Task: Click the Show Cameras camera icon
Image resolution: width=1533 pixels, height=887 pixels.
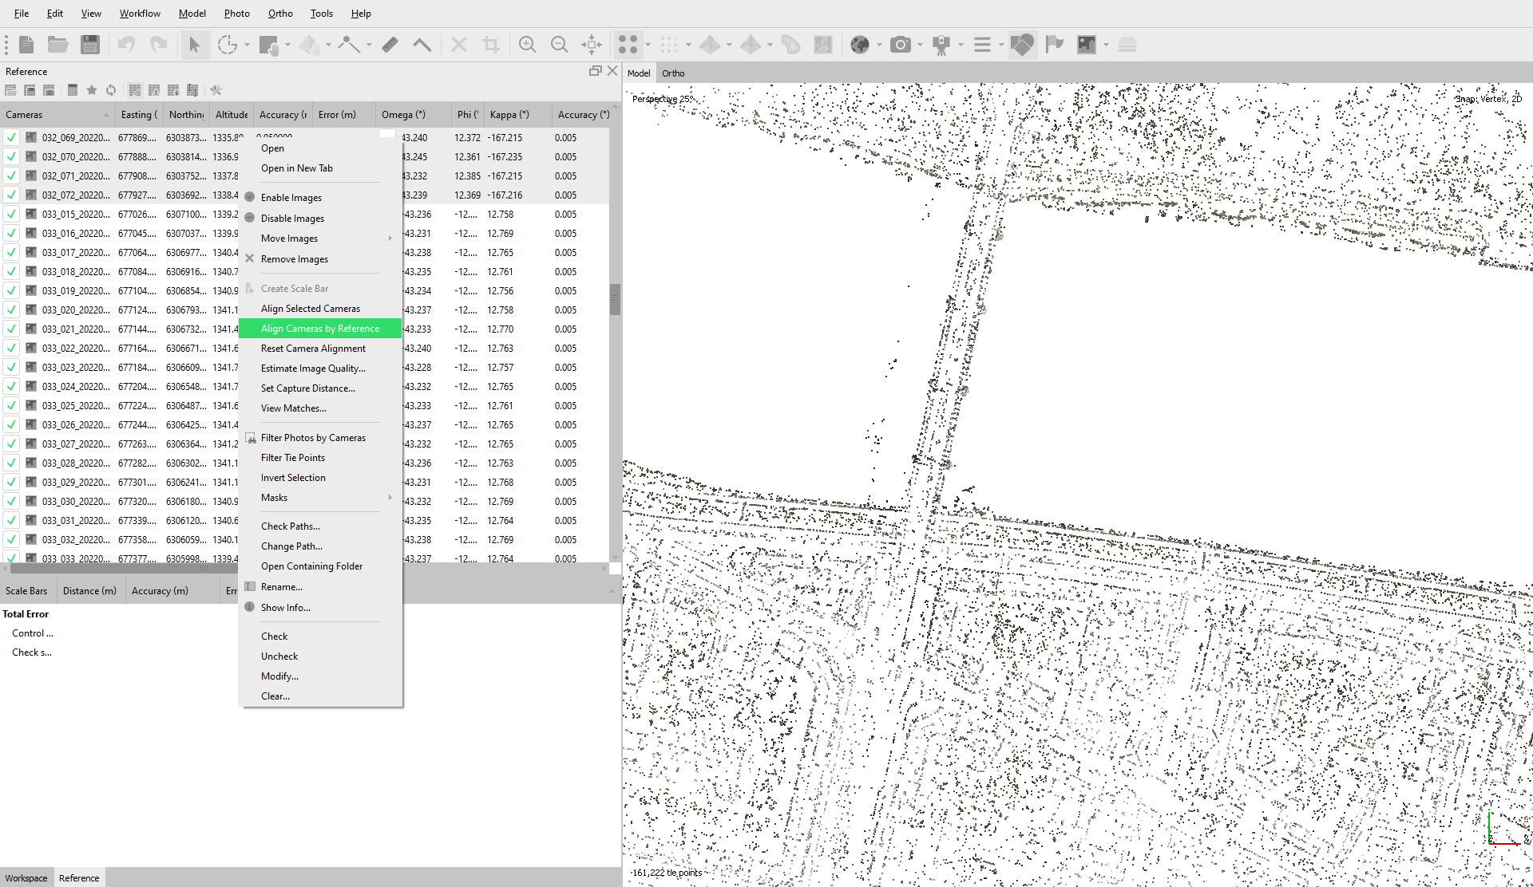Action: [x=901, y=45]
